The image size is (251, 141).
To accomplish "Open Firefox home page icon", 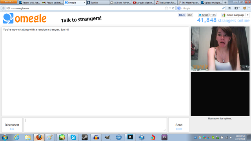I will click(229, 8).
